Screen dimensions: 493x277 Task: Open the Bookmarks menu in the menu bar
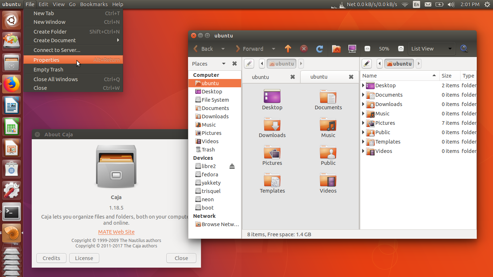click(94, 4)
